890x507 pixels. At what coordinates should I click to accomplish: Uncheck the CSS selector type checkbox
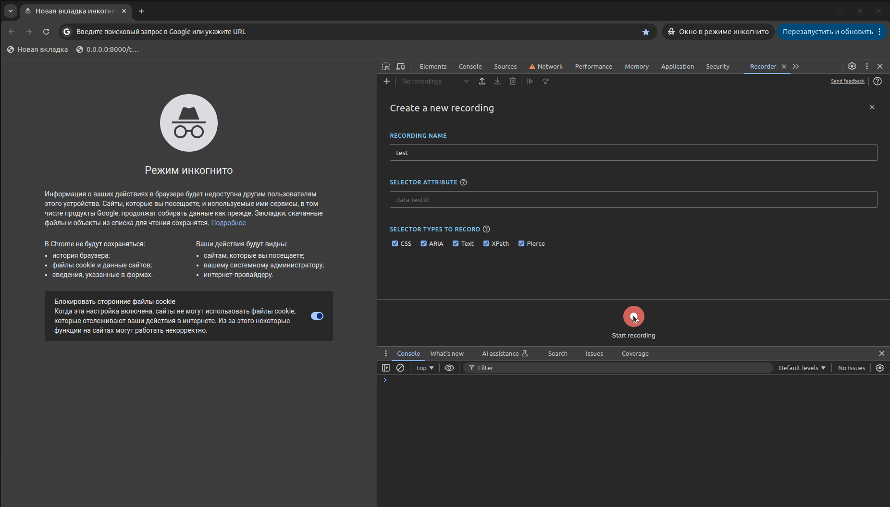coord(395,243)
